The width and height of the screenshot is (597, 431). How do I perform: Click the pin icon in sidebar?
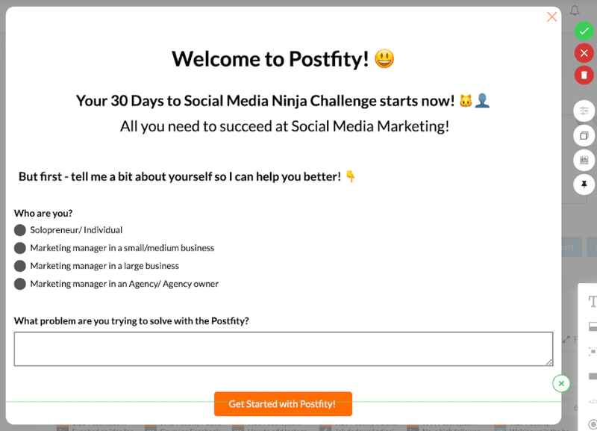click(x=584, y=184)
